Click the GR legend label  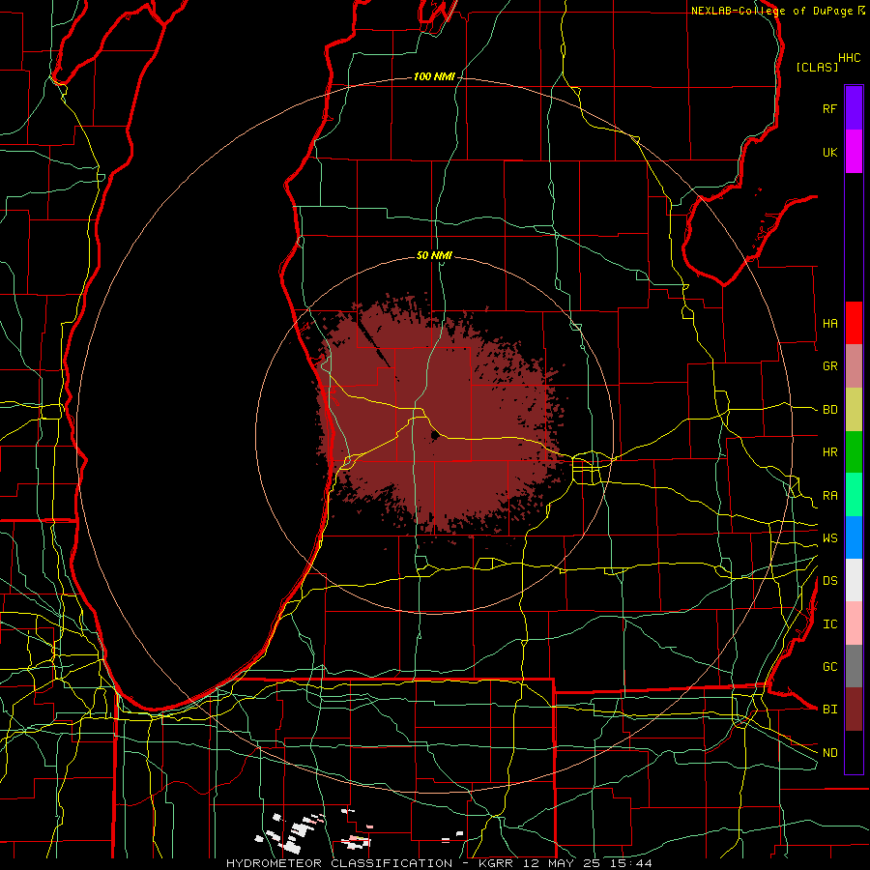pyautogui.click(x=829, y=366)
